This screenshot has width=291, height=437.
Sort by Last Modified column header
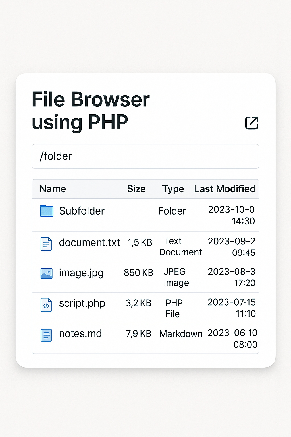(x=225, y=189)
